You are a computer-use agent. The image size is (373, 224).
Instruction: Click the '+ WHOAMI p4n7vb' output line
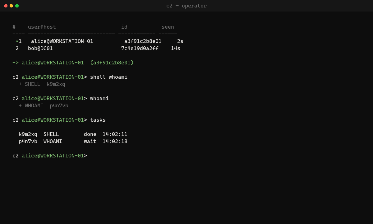click(x=44, y=105)
